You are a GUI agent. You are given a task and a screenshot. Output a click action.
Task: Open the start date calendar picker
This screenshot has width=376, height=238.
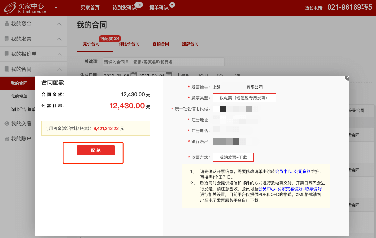133,75
